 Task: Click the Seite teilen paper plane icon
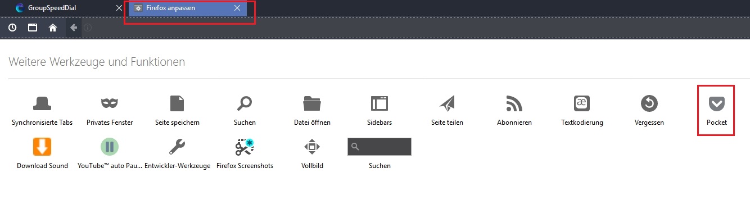click(x=447, y=103)
